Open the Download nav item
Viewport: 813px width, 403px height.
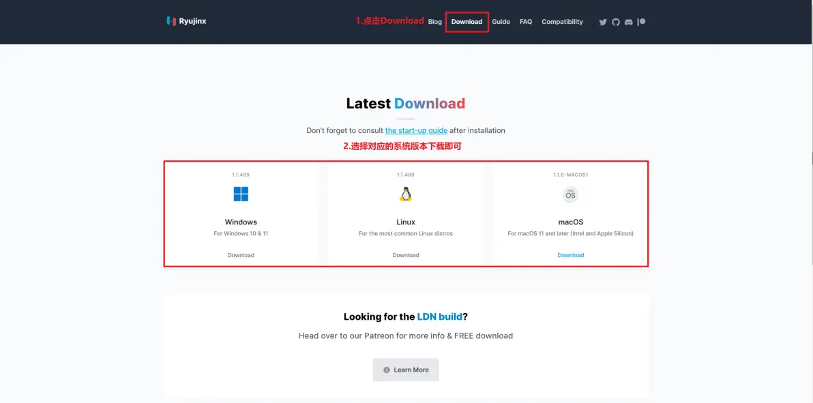[x=467, y=22]
